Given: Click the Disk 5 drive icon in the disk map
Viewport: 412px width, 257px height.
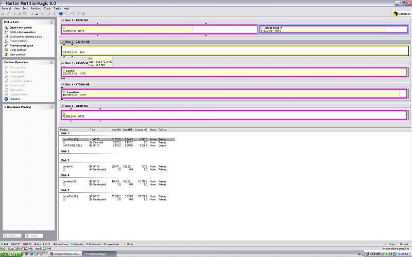Looking at the screenshot, I should pos(62,106).
